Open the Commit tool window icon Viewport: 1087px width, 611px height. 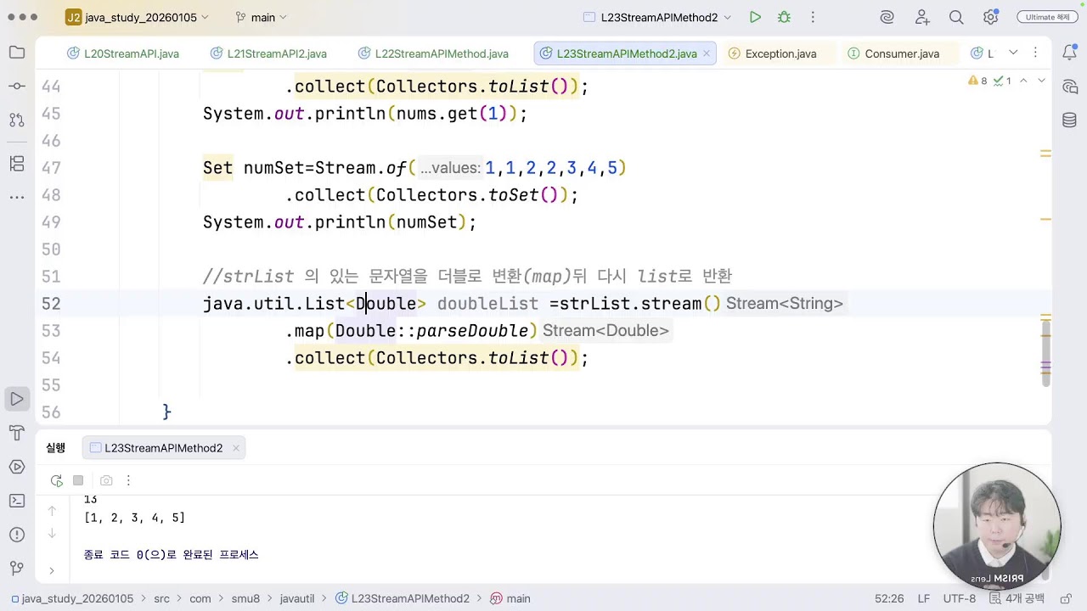pyautogui.click(x=17, y=87)
